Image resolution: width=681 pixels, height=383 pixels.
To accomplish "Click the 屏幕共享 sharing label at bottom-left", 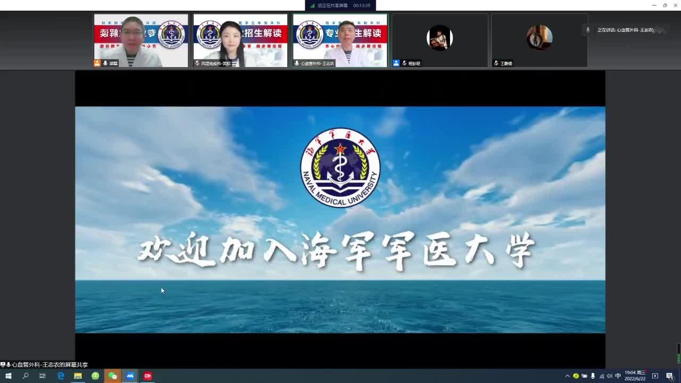I will click(45, 364).
